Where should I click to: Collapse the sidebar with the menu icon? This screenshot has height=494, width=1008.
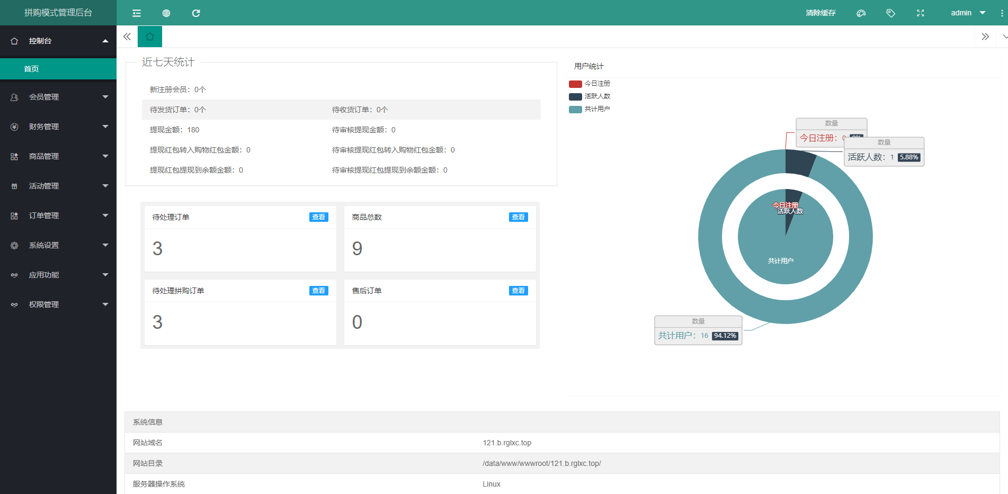coord(137,13)
